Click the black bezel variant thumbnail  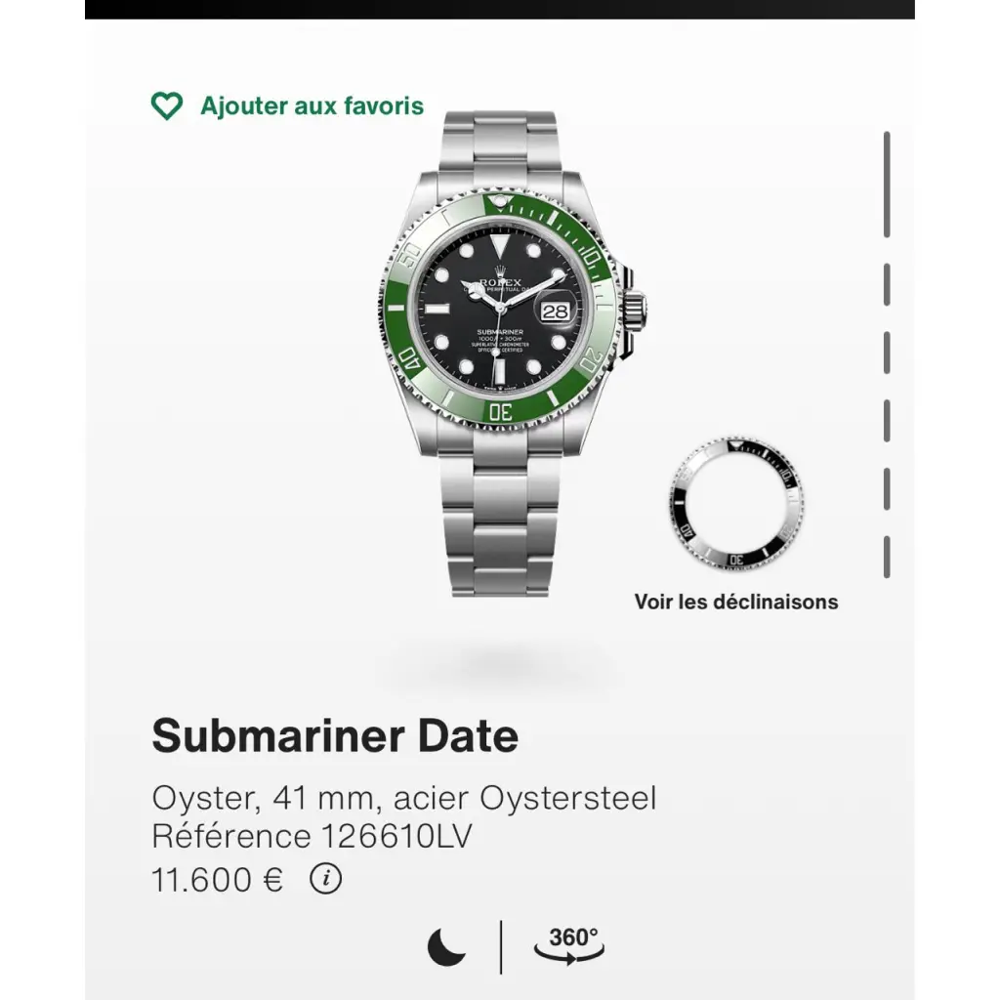pyautogui.click(x=736, y=505)
